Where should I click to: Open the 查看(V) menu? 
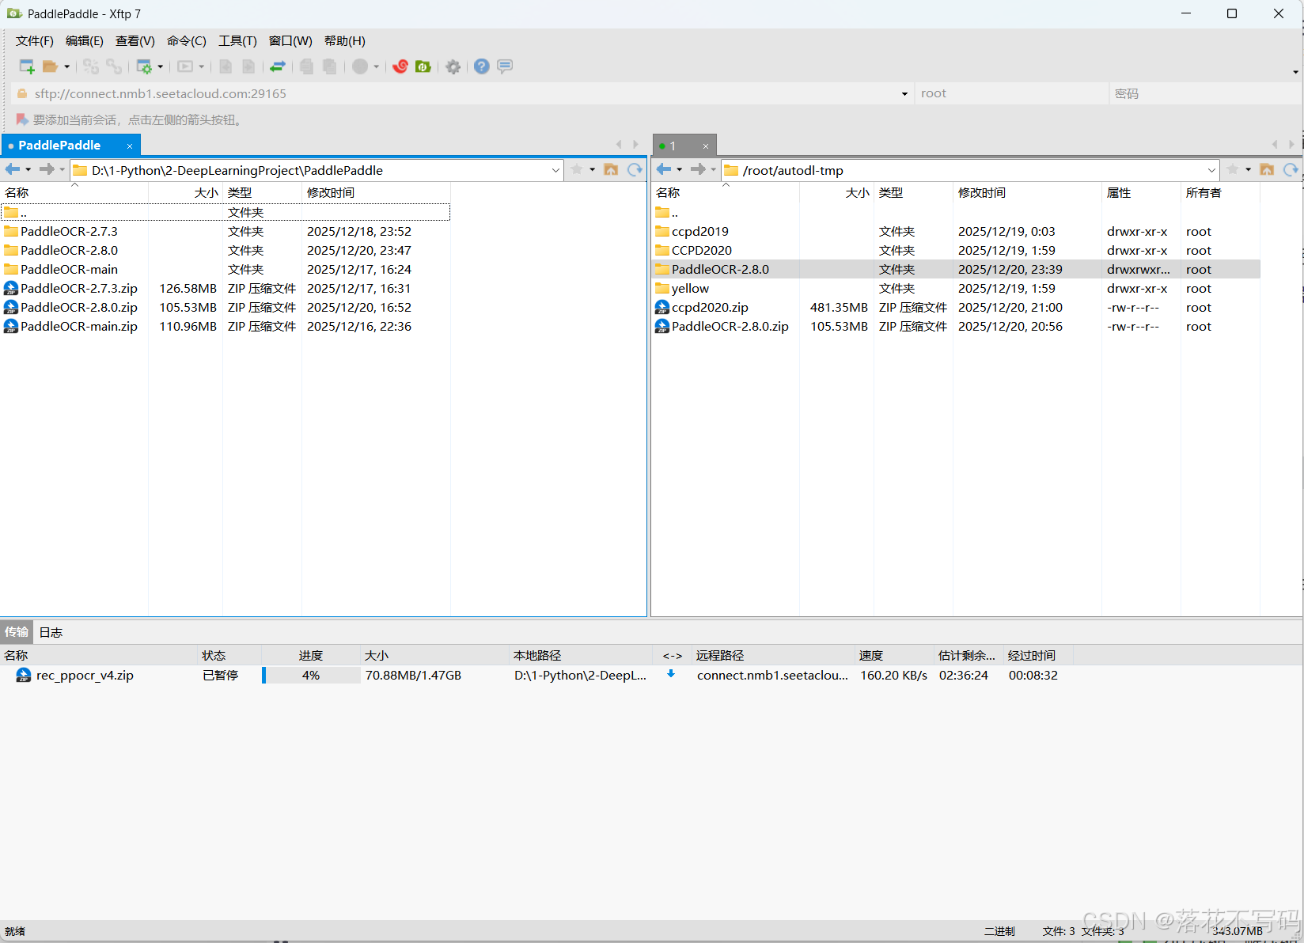click(x=135, y=41)
